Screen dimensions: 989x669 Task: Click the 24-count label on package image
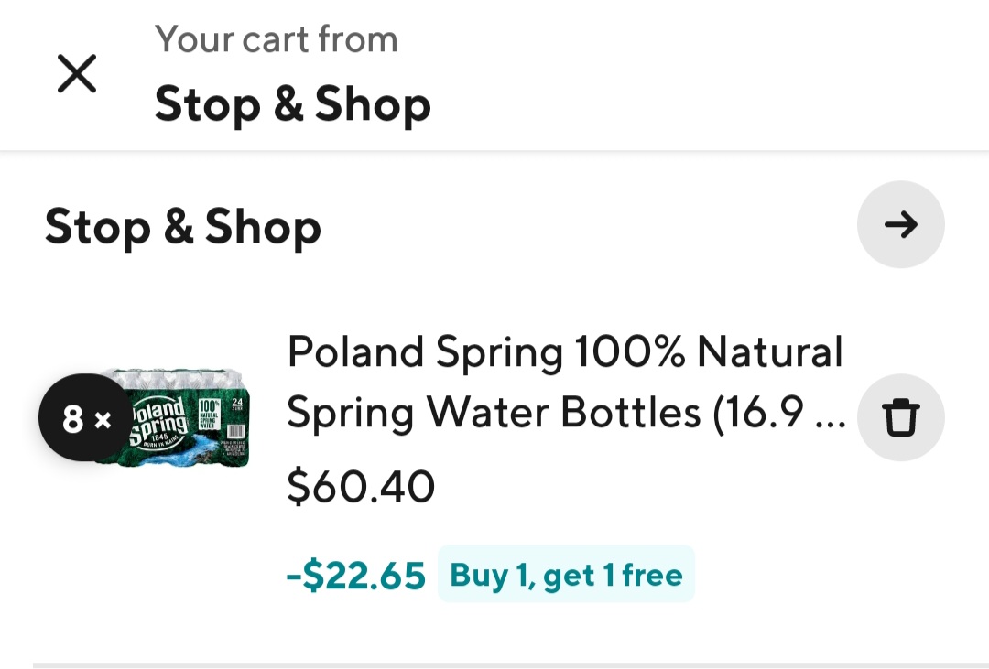(237, 404)
